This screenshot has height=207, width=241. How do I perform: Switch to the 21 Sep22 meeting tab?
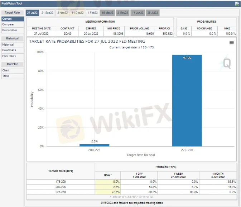[47, 13]
